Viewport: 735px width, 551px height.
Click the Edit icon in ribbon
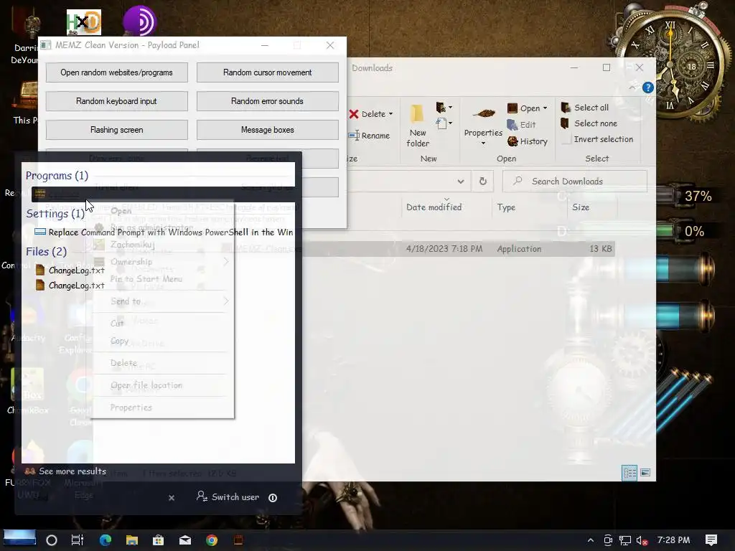(512, 125)
